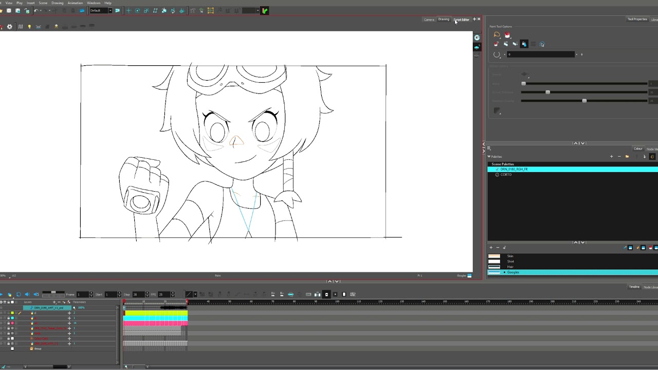Image resolution: width=658 pixels, height=370 pixels.
Task: Open the Windows menu
Action: point(94,3)
